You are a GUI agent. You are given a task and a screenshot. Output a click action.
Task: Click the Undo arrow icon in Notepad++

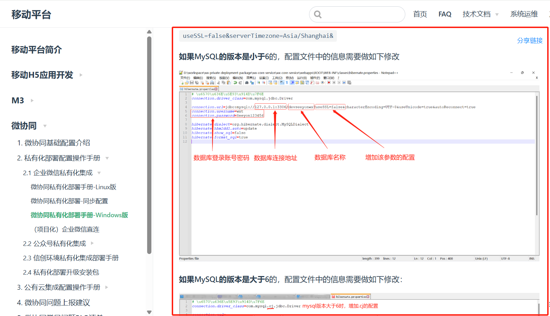point(235,83)
